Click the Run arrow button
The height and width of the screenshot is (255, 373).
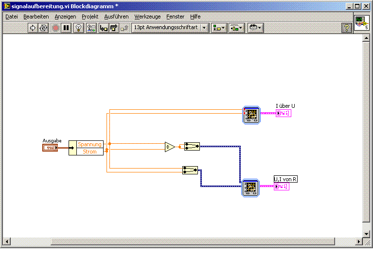(33, 28)
